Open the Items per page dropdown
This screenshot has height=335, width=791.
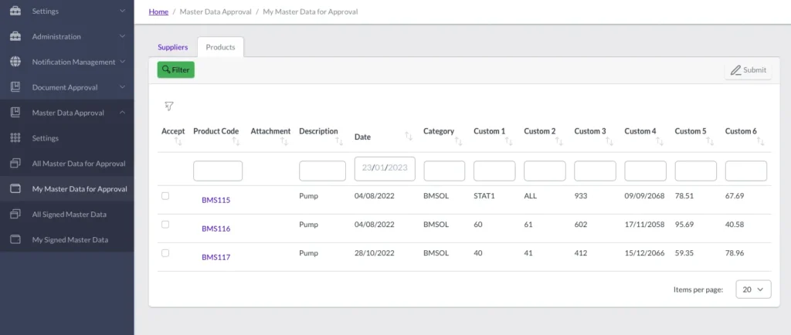coord(753,289)
